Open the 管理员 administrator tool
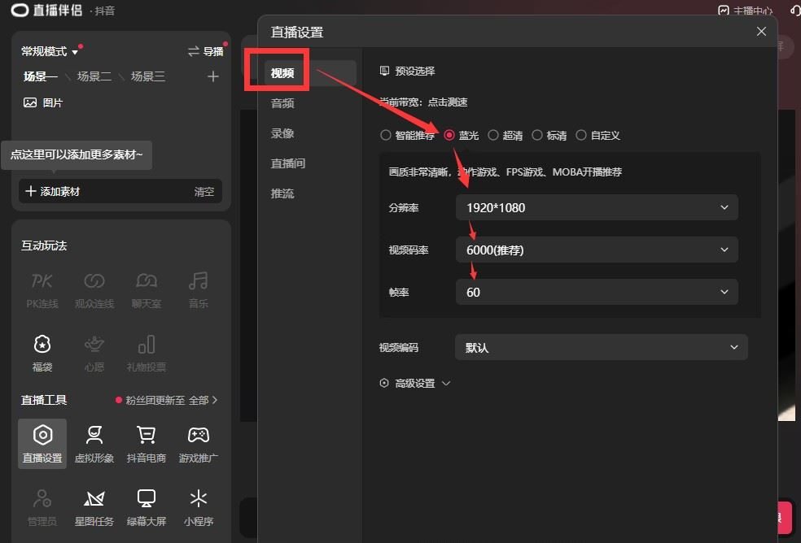 (42, 507)
